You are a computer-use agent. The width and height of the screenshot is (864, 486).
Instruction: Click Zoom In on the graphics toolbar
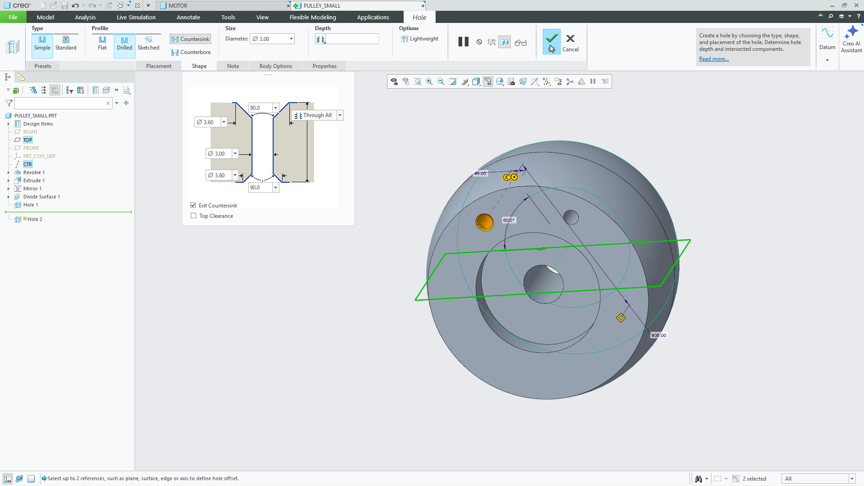pos(429,81)
